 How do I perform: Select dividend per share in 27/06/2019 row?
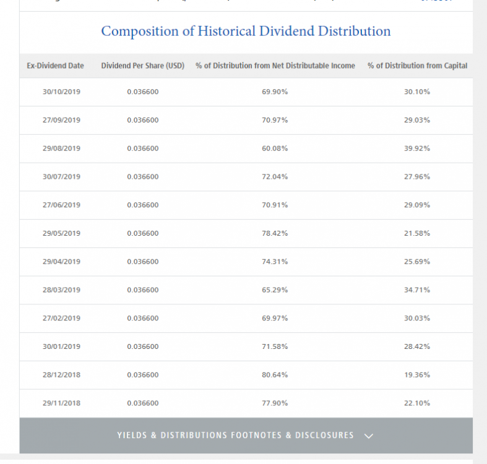(x=143, y=205)
